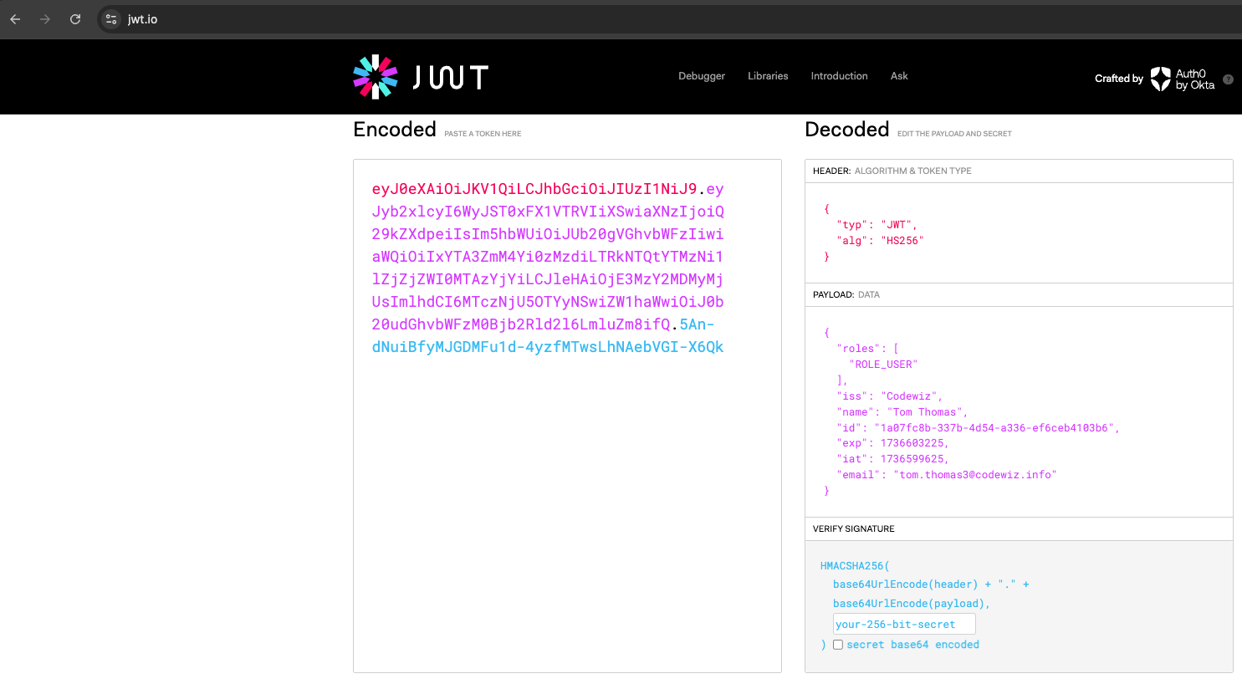Open site information icon in address bar
This screenshot has height=684, width=1242.
111,19
